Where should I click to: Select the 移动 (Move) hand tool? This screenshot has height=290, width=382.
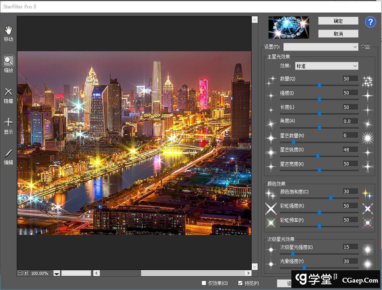8,30
